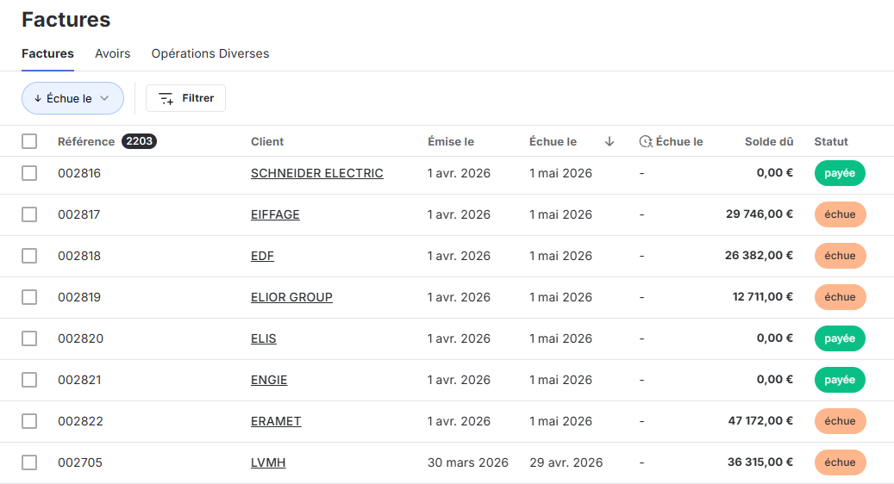This screenshot has width=894, height=484.
Task: Click the échue status badge for ERAMET
Action: coord(840,421)
